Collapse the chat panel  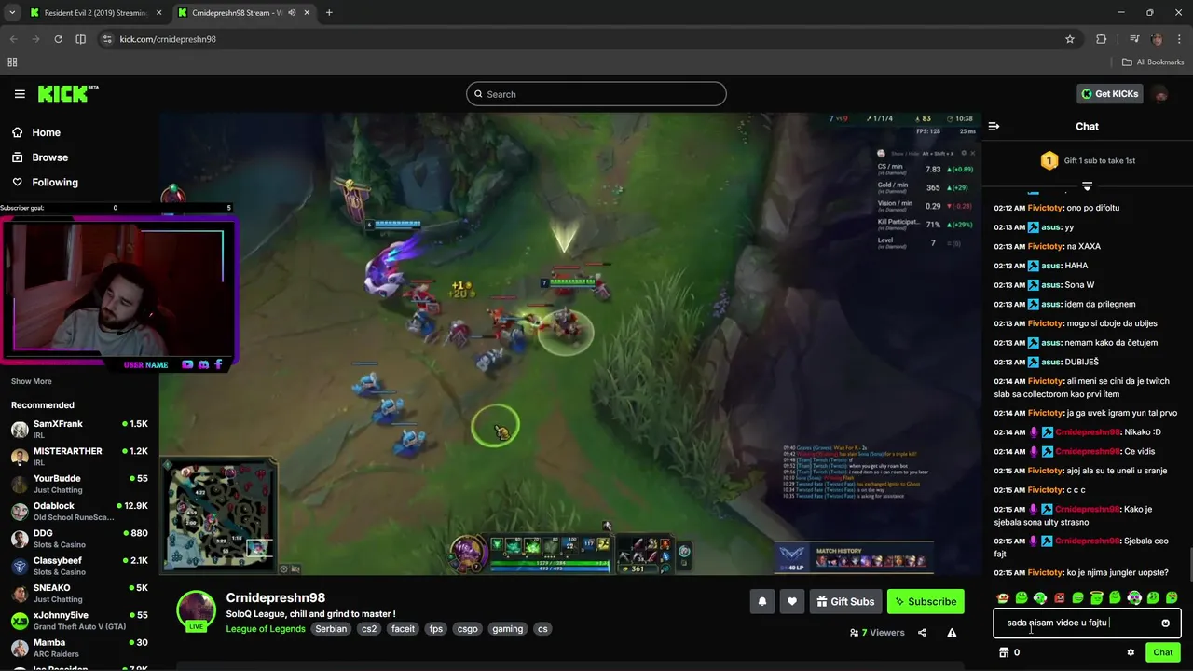994,126
